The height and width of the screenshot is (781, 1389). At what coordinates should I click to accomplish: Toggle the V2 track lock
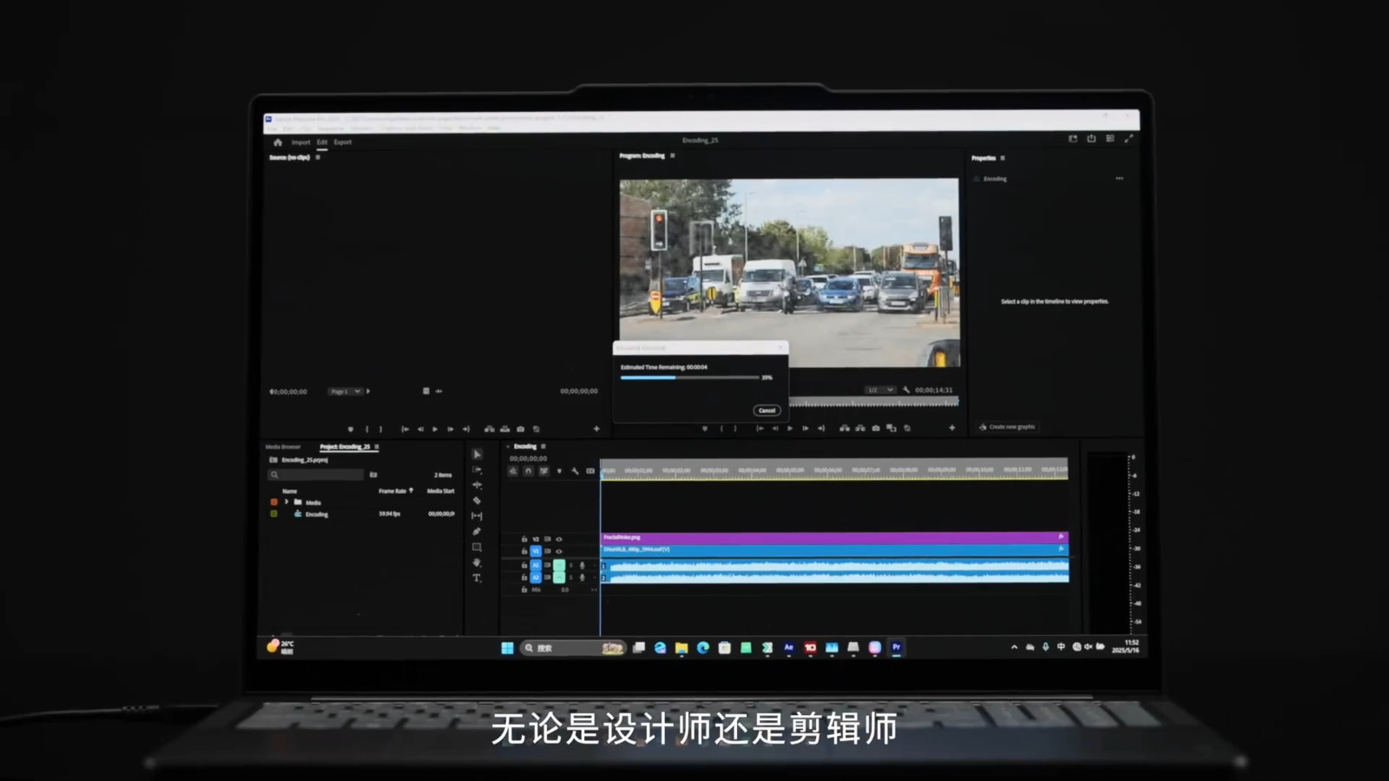pyautogui.click(x=523, y=539)
